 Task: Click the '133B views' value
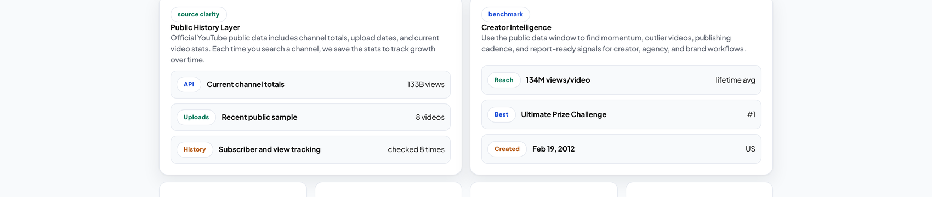point(426,84)
